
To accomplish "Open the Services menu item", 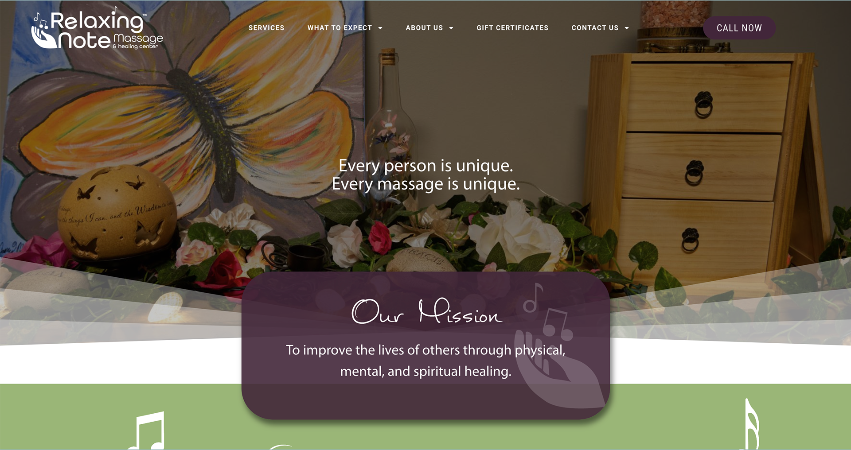I will (x=266, y=27).
